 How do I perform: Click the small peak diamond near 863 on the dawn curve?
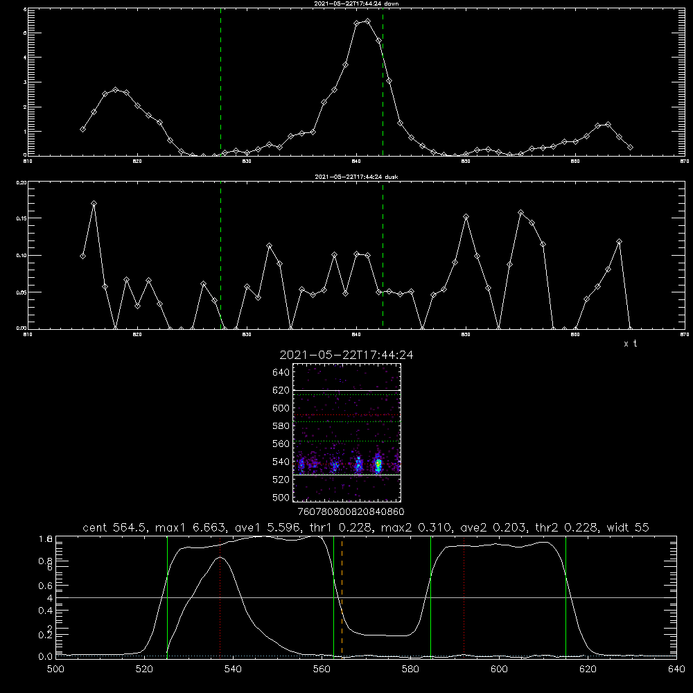coord(608,125)
